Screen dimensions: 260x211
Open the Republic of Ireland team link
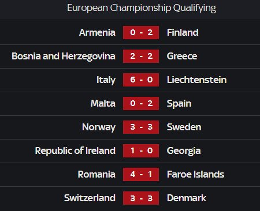pyautogui.click(x=75, y=151)
